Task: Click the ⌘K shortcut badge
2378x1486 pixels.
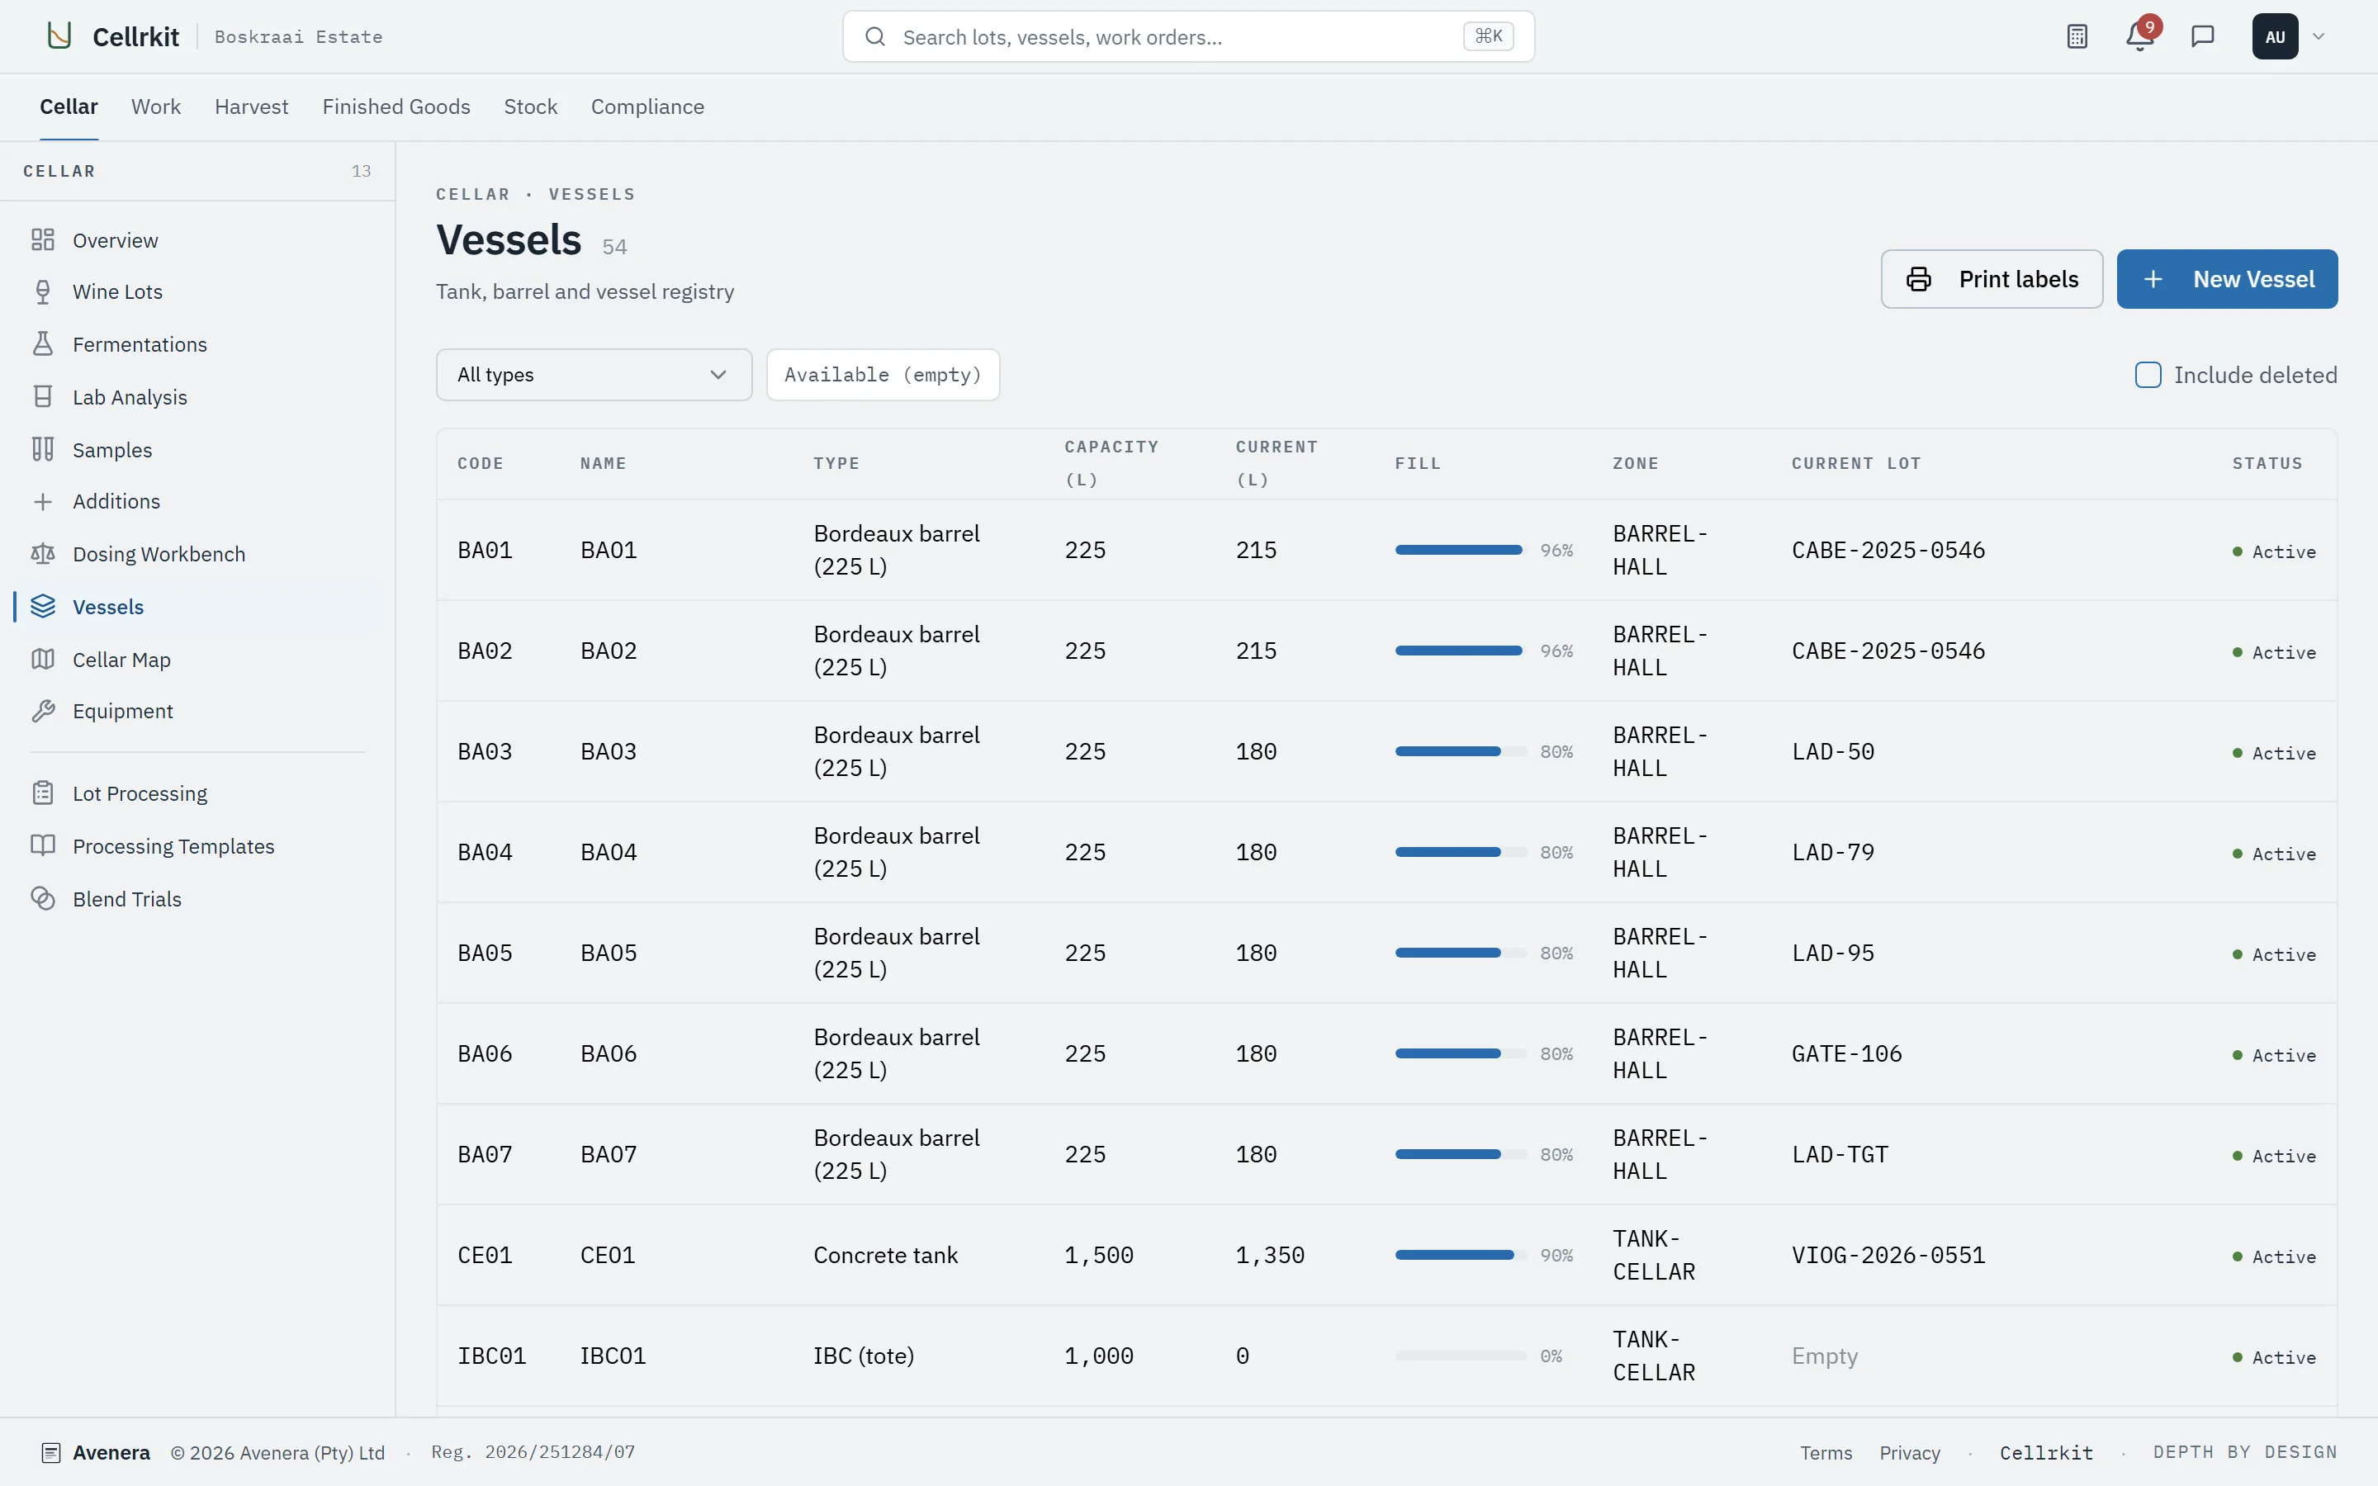Action: click(x=1488, y=36)
